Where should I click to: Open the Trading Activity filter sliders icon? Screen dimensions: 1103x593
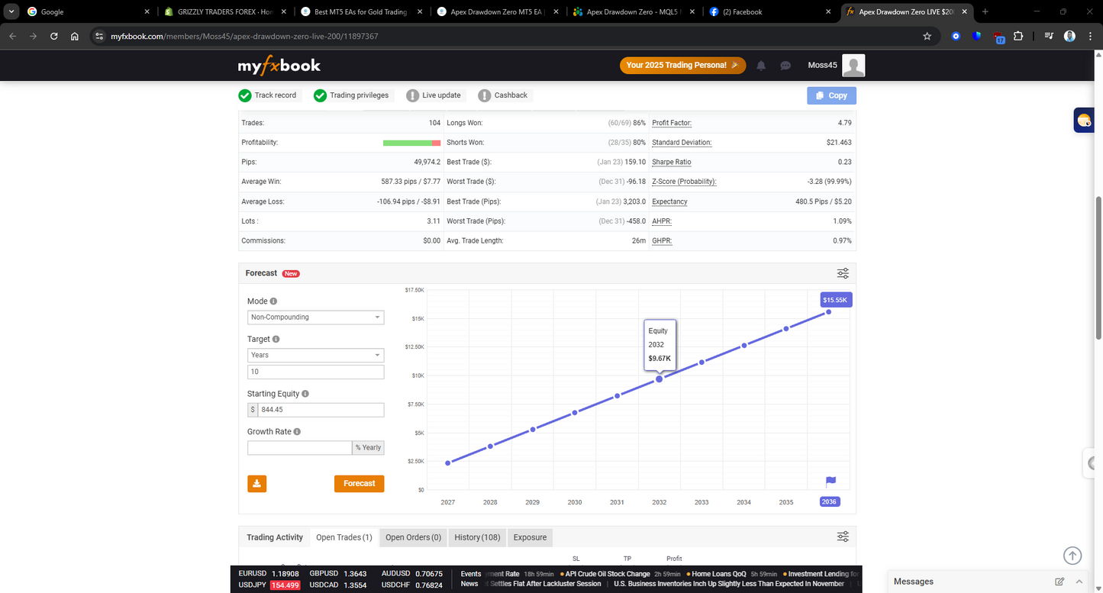[x=842, y=536]
